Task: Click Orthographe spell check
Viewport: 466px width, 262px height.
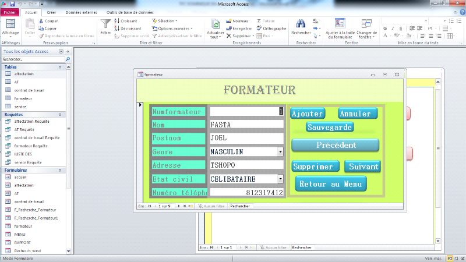Action: (x=271, y=28)
